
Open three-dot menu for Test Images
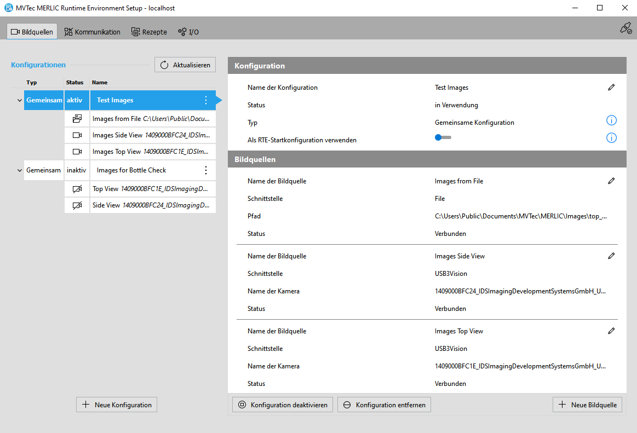click(x=206, y=100)
